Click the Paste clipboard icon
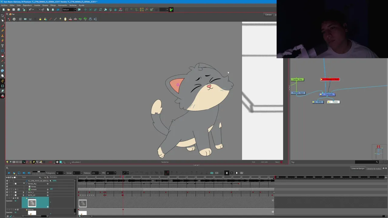This screenshot has width=388, height=218. click(x=53, y=10)
